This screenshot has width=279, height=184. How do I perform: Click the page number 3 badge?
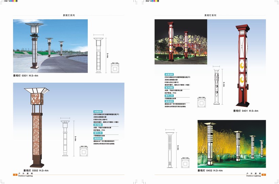(15, 175)
